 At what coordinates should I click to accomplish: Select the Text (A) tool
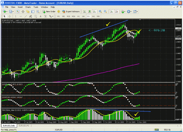40,16
